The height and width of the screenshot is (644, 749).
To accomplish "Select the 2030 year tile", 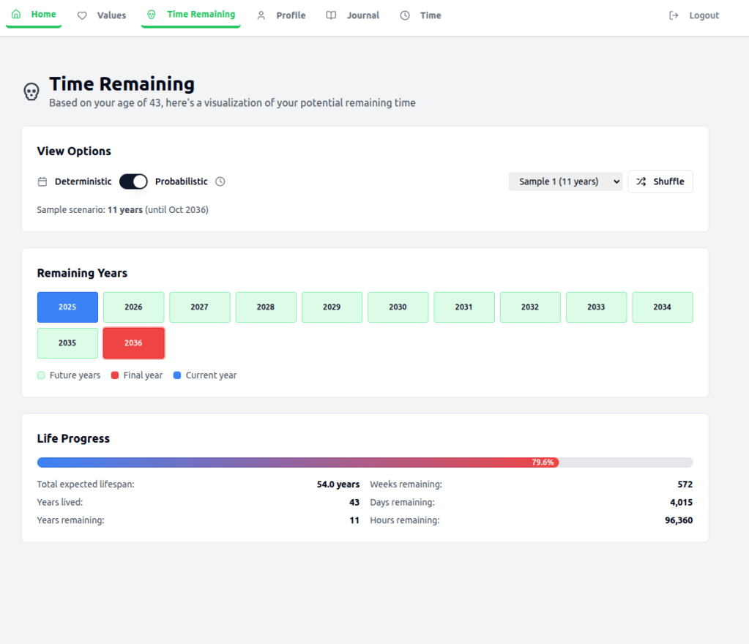I will coord(398,307).
